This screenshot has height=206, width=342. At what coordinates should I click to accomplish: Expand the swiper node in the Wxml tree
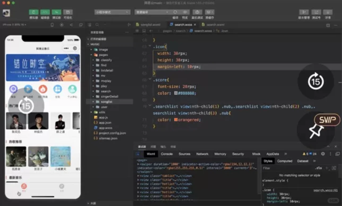[x=138, y=164]
